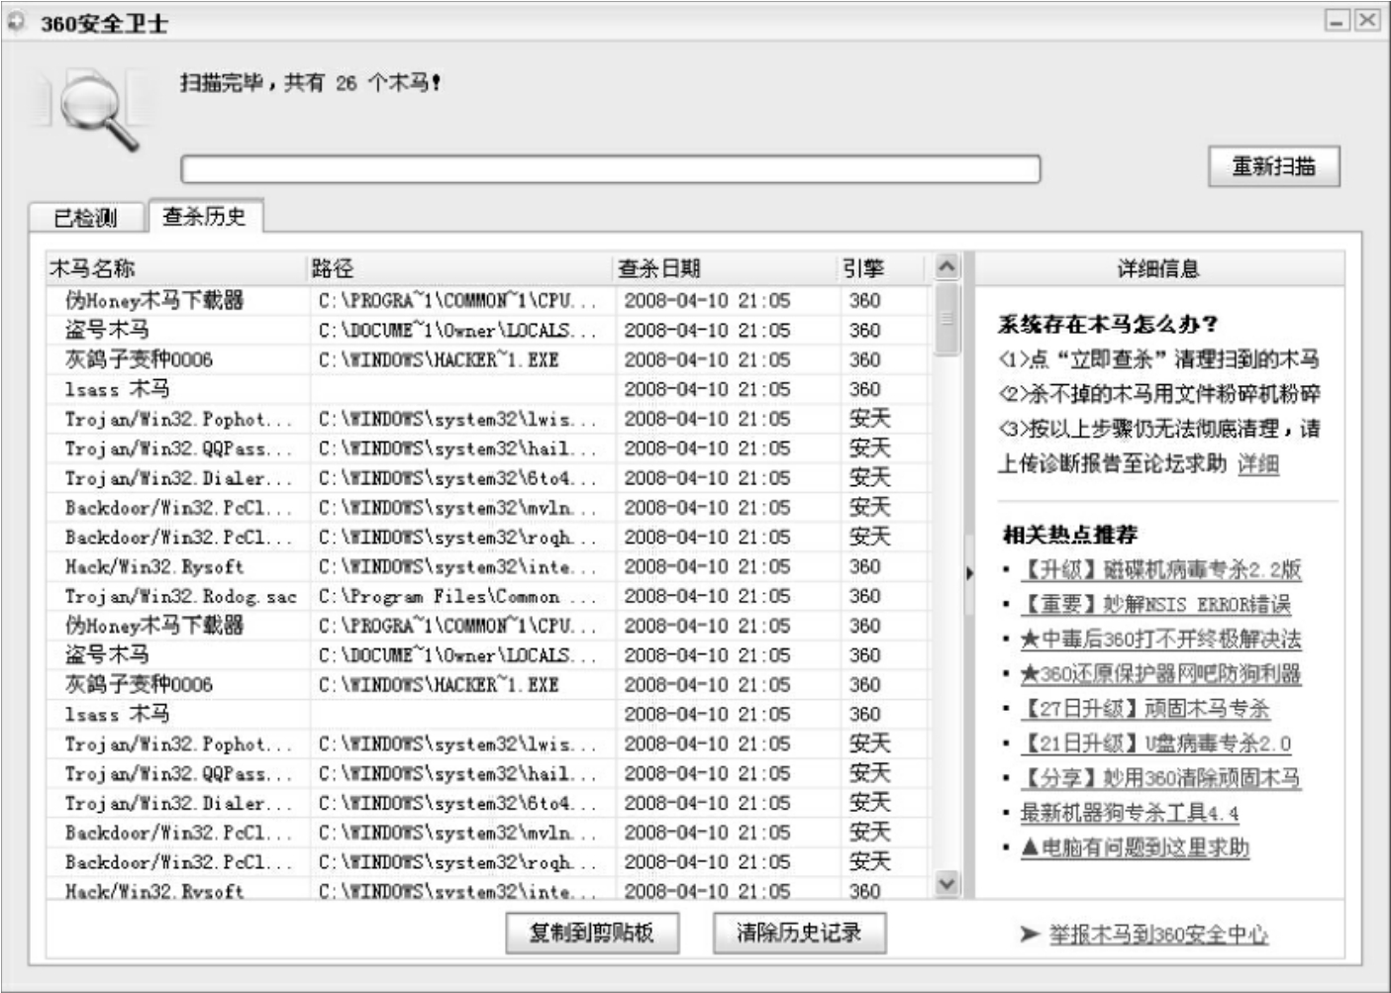Click the 扫描完毕，共有 26 个木马 status text
The height and width of the screenshot is (993, 1391).
tap(311, 83)
